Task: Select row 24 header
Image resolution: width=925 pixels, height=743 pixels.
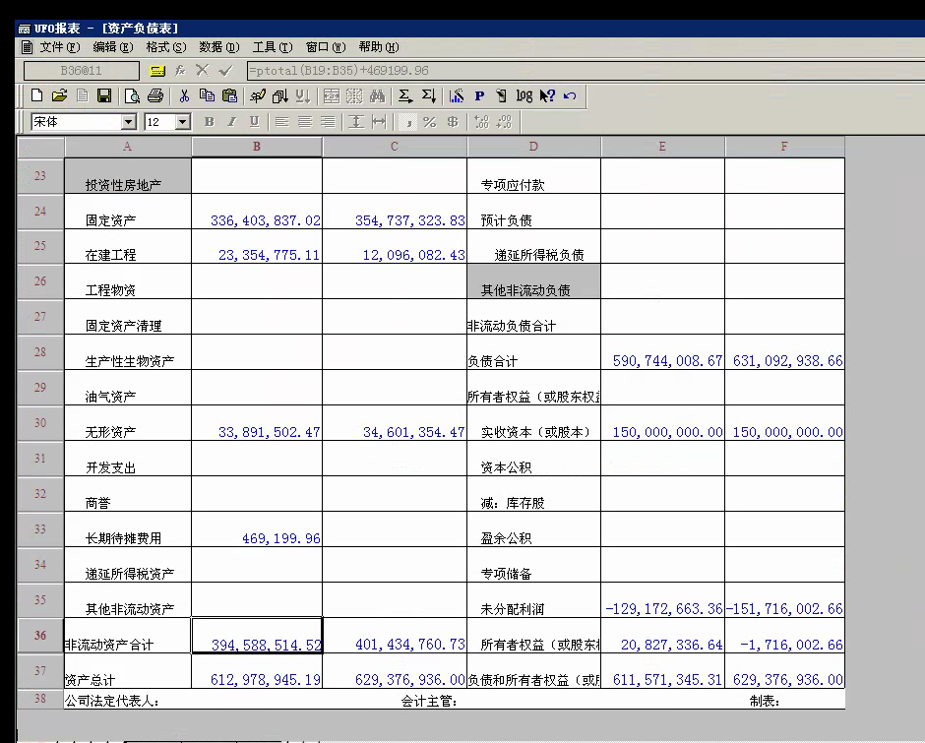Action: 40,212
